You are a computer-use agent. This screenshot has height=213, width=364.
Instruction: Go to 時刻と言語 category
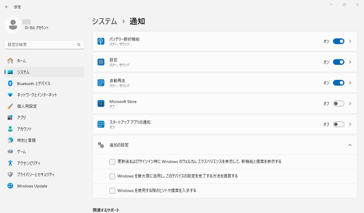click(45, 140)
